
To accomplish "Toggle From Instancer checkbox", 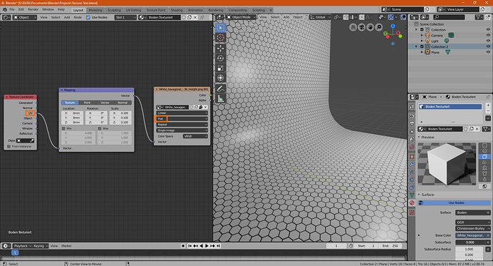I will pos(9,146).
